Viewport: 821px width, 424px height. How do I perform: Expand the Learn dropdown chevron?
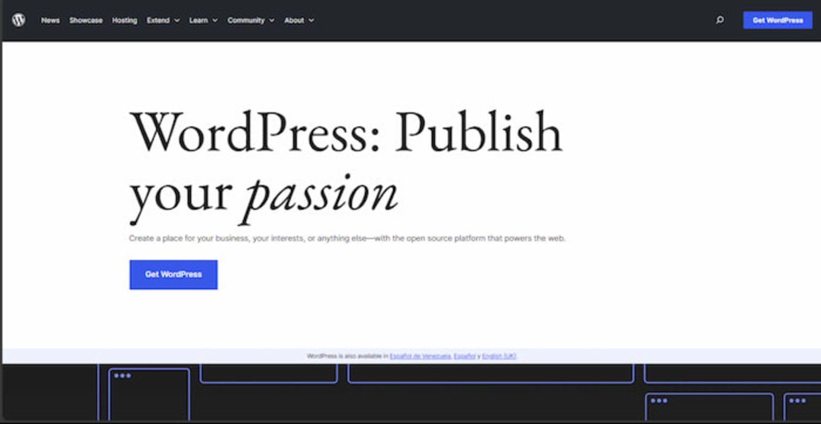tap(215, 20)
